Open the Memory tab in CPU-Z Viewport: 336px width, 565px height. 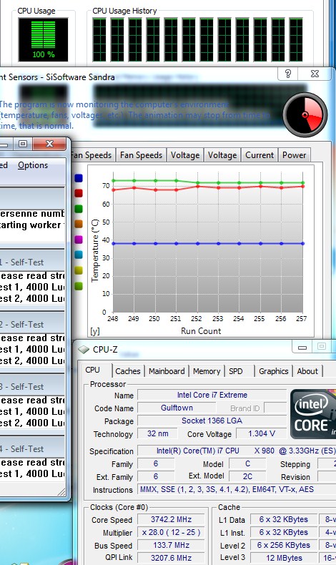207,371
